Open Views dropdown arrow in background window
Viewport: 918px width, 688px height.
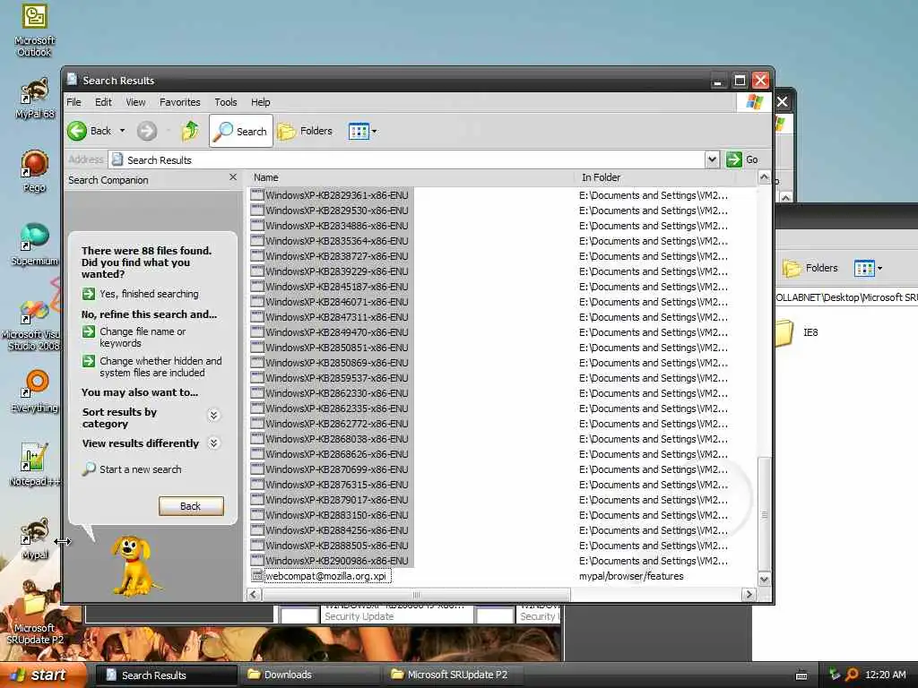click(879, 268)
